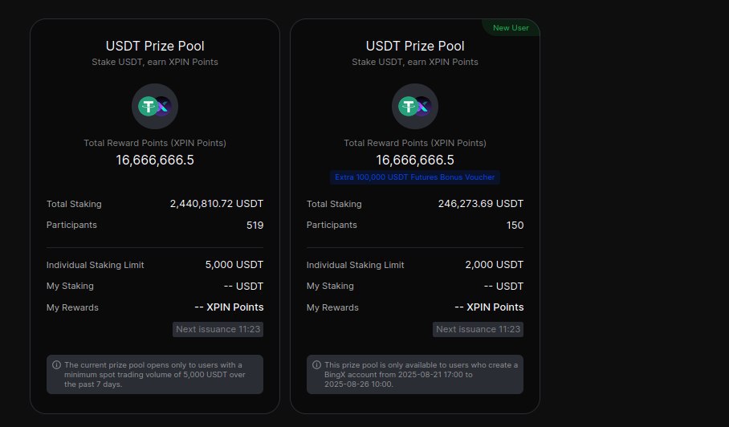Click the BingX account creation date notice
This screenshot has height=427, width=729.
[x=415, y=375]
